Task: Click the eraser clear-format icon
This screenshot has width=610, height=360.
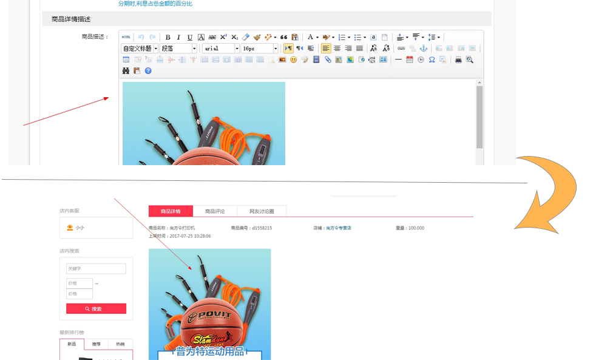Action: (245, 38)
